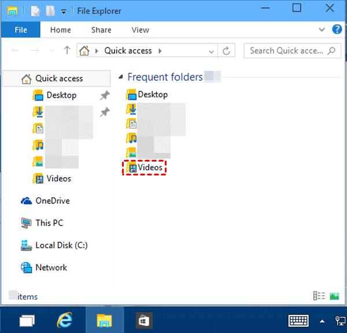Refresh the Quick access view
This screenshot has width=347, height=333.
[226, 51]
